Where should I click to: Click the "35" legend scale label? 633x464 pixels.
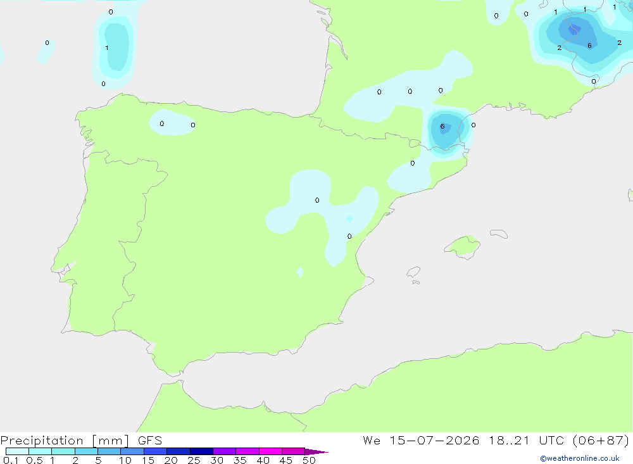point(240,460)
